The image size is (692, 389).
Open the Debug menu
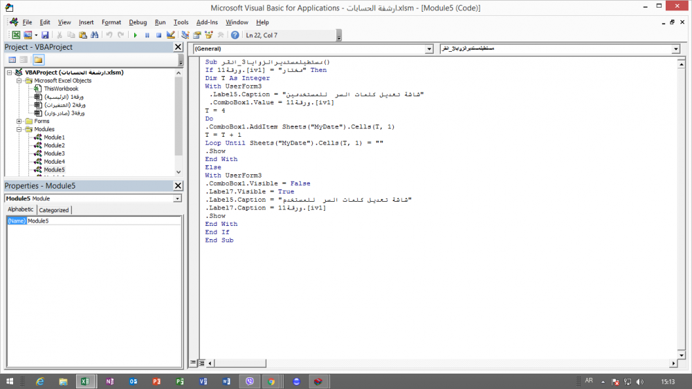(138, 23)
